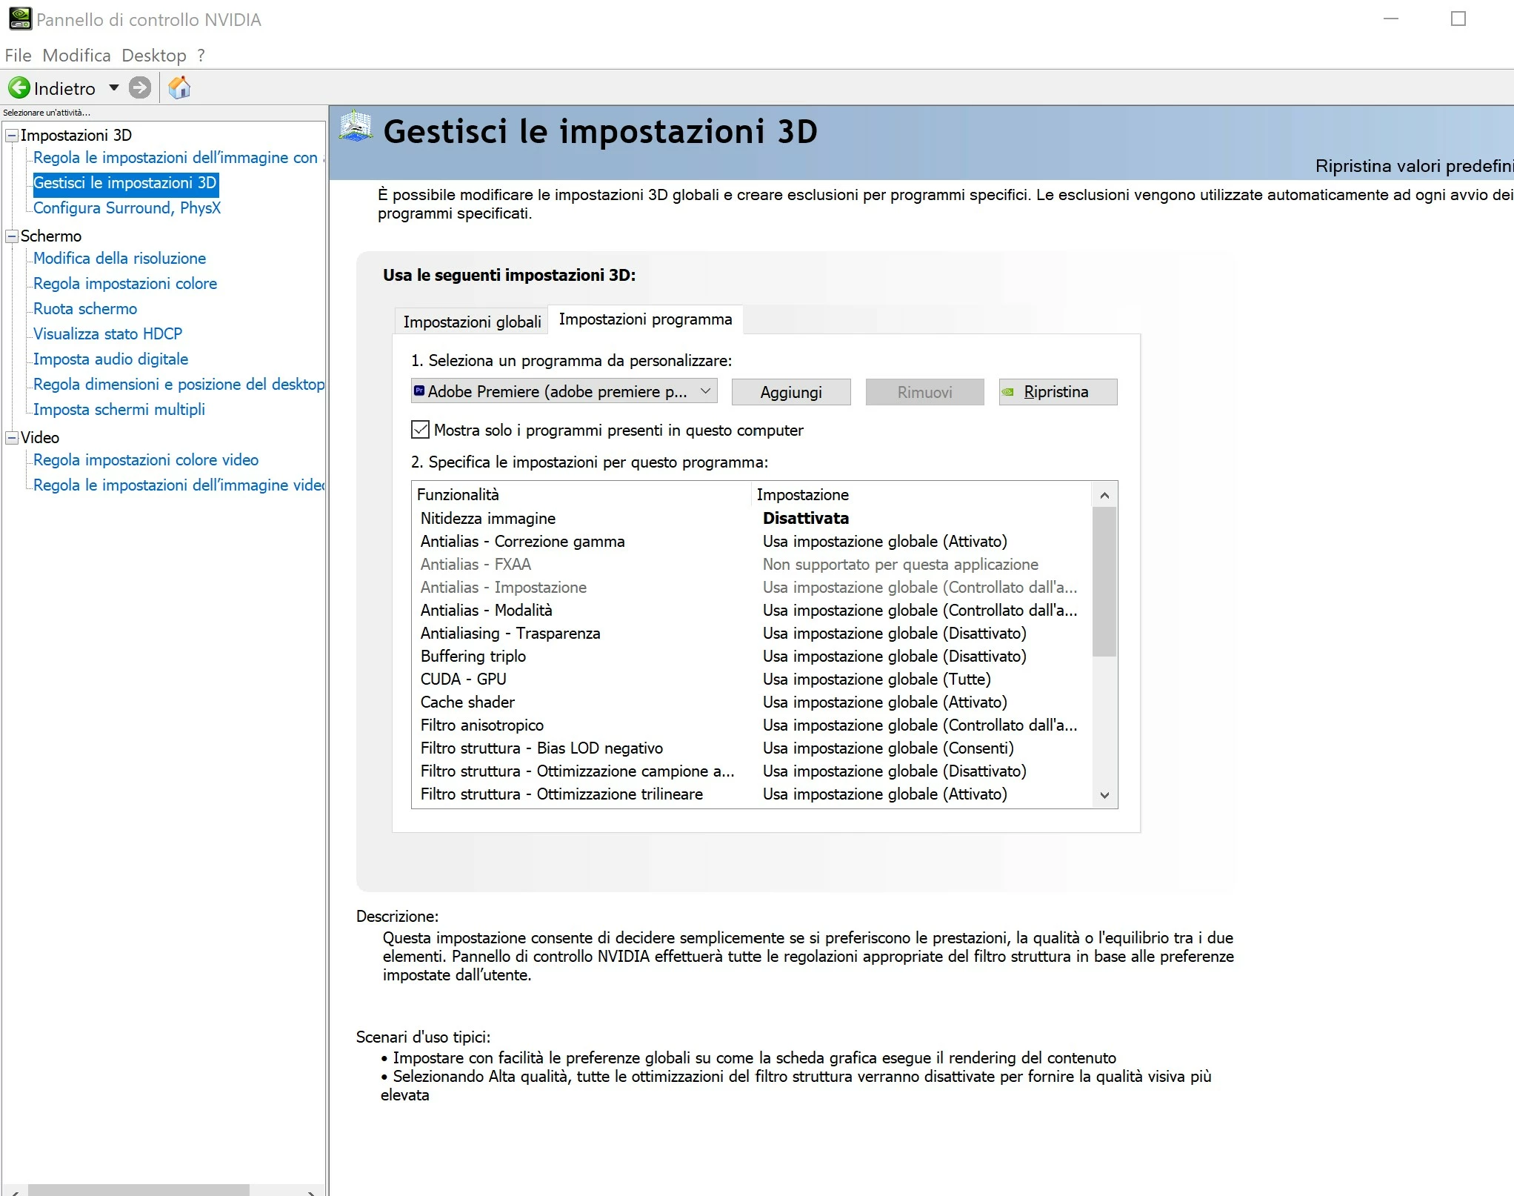The width and height of the screenshot is (1514, 1196).
Task: Click the NVIDIA Control Panel title icon
Action: tap(19, 19)
